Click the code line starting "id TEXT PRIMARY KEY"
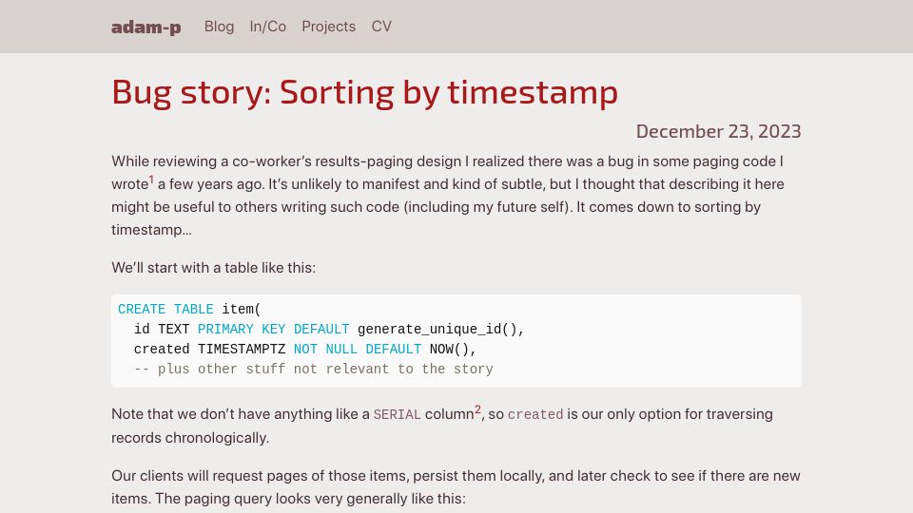The image size is (913, 513). 329,330
